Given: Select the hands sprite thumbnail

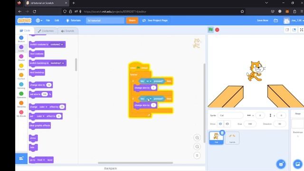Looking at the screenshot, I should point(232,138).
